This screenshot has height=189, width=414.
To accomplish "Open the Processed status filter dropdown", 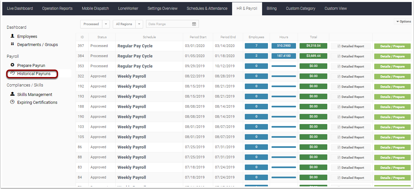I will point(106,24).
